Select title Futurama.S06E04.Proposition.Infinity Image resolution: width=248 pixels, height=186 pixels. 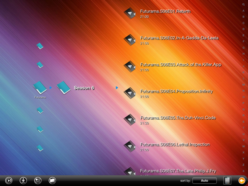tap(177, 91)
